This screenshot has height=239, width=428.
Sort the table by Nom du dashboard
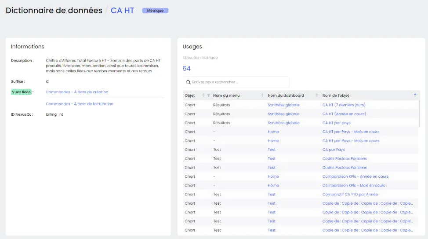coord(317,95)
